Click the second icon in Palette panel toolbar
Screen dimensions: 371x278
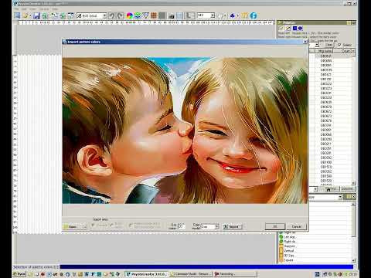coord(288,29)
